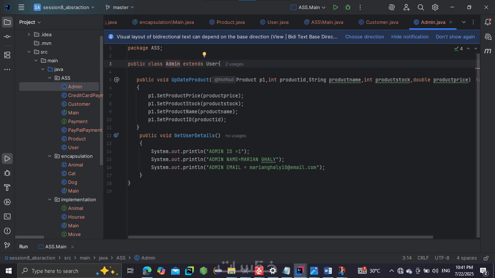
Task: Open IDE settings gear icon
Action: click(435, 7)
